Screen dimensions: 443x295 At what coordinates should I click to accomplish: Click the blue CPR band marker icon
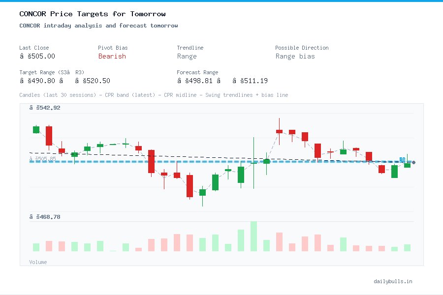coord(402,160)
